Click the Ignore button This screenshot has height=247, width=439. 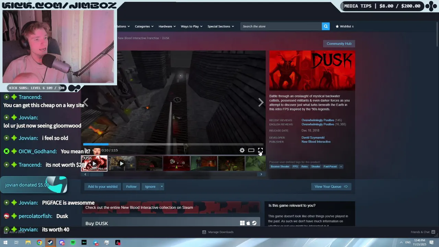[150, 187]
